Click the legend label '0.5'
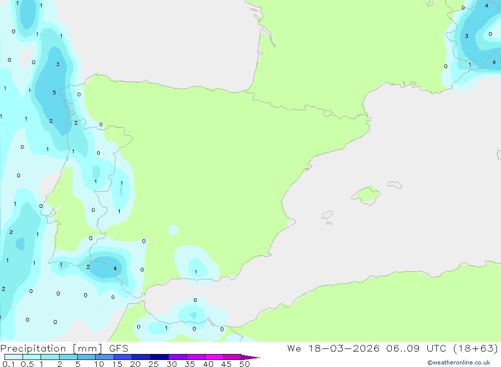Viewport: 501px width, 367px height. [x=27, y=364]
